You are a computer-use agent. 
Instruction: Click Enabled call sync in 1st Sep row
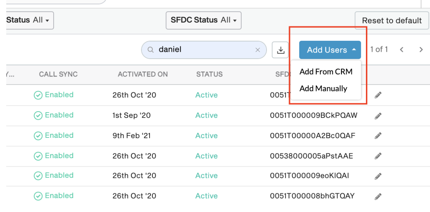54,115
